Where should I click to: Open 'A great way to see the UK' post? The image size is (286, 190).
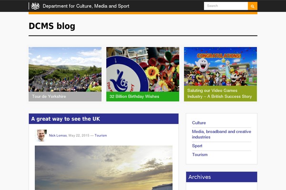tap(65, 119)
